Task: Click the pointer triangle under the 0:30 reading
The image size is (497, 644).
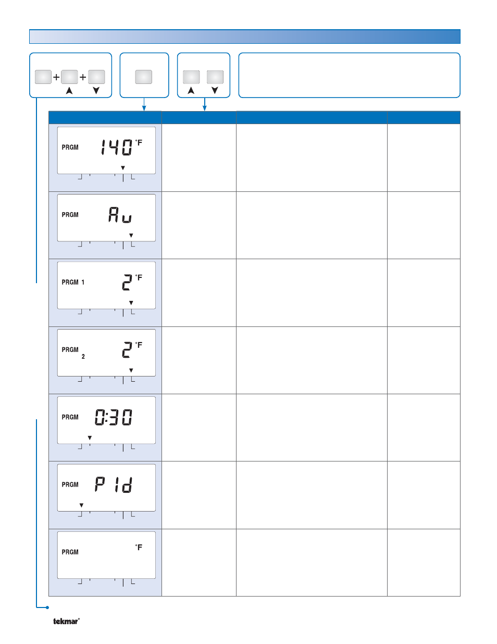Action: click(x=90, y=438)
